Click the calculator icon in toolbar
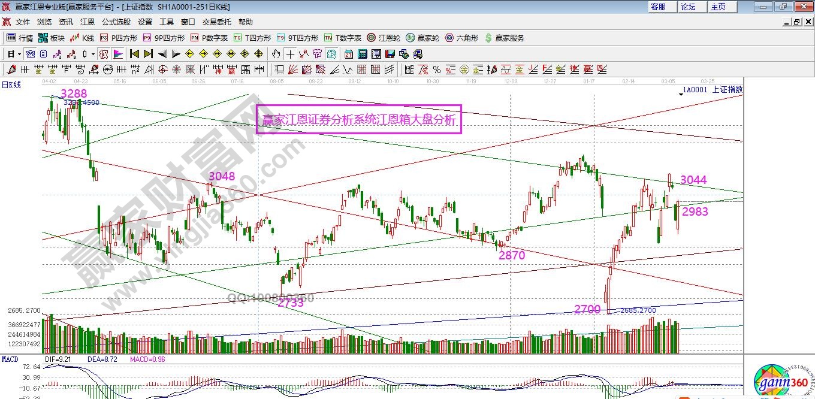The height and width of the screenshot is (399, 815). 362,54
